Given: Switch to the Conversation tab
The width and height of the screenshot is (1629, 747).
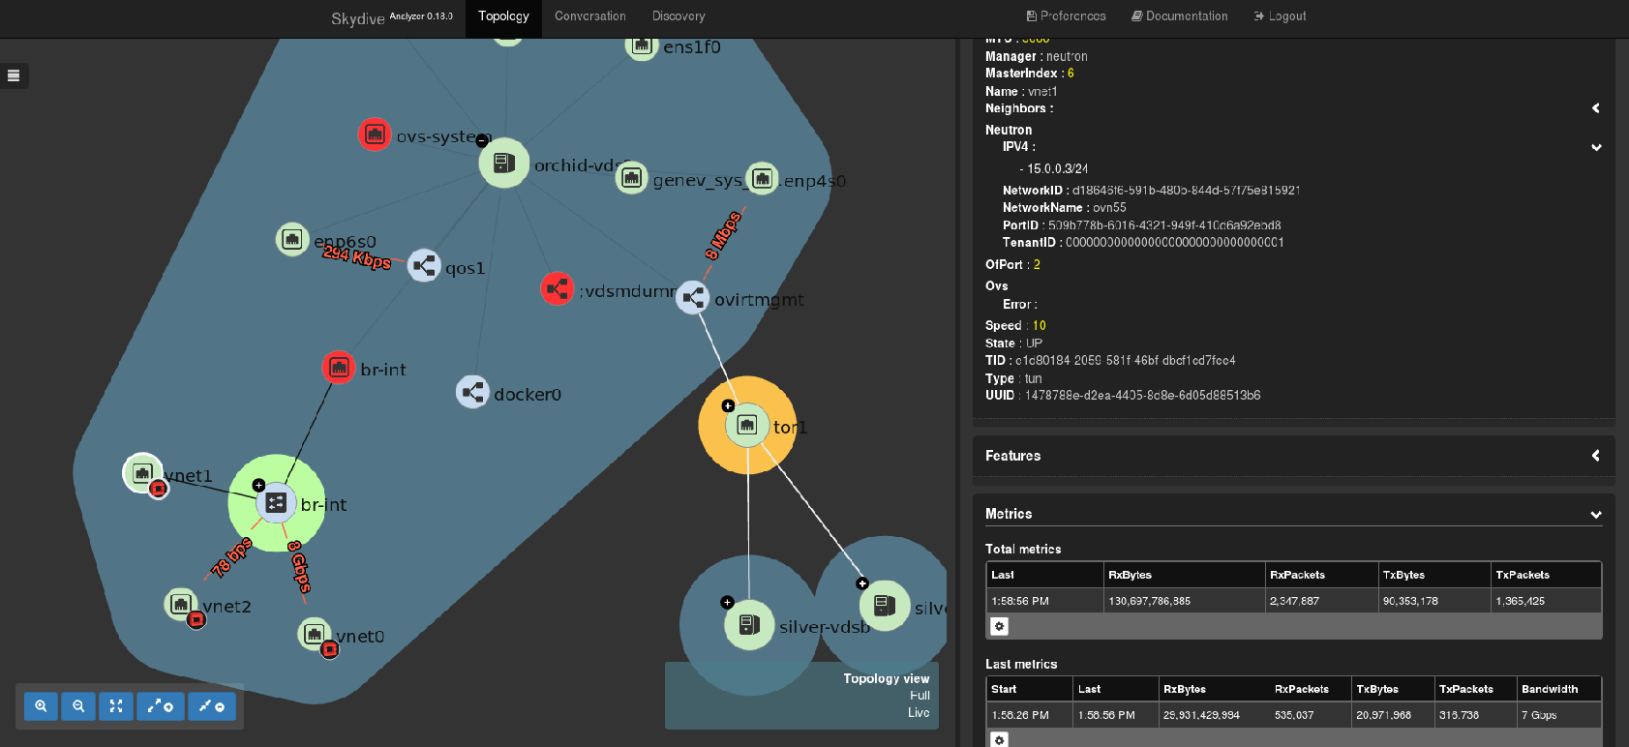Looking at the screenshot, I should pos(589,16).
